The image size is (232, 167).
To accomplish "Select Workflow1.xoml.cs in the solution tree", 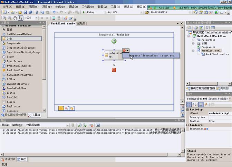I will (x=217, y=54).
